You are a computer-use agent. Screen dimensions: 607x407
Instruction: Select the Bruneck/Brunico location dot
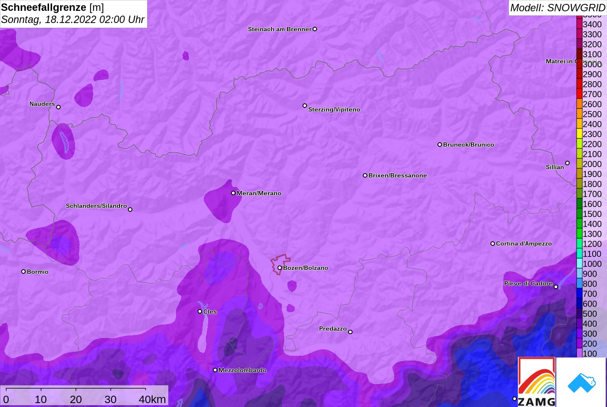[x=440, y=144]
